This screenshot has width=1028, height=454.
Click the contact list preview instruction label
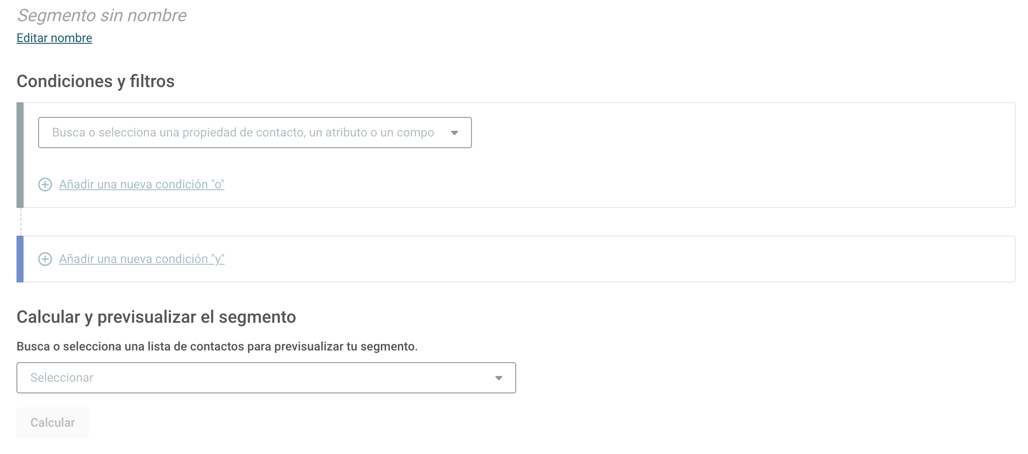[x=217, y=347]
